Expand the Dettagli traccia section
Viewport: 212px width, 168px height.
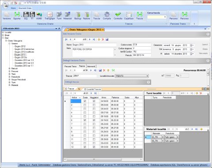[x=148, y=82]
